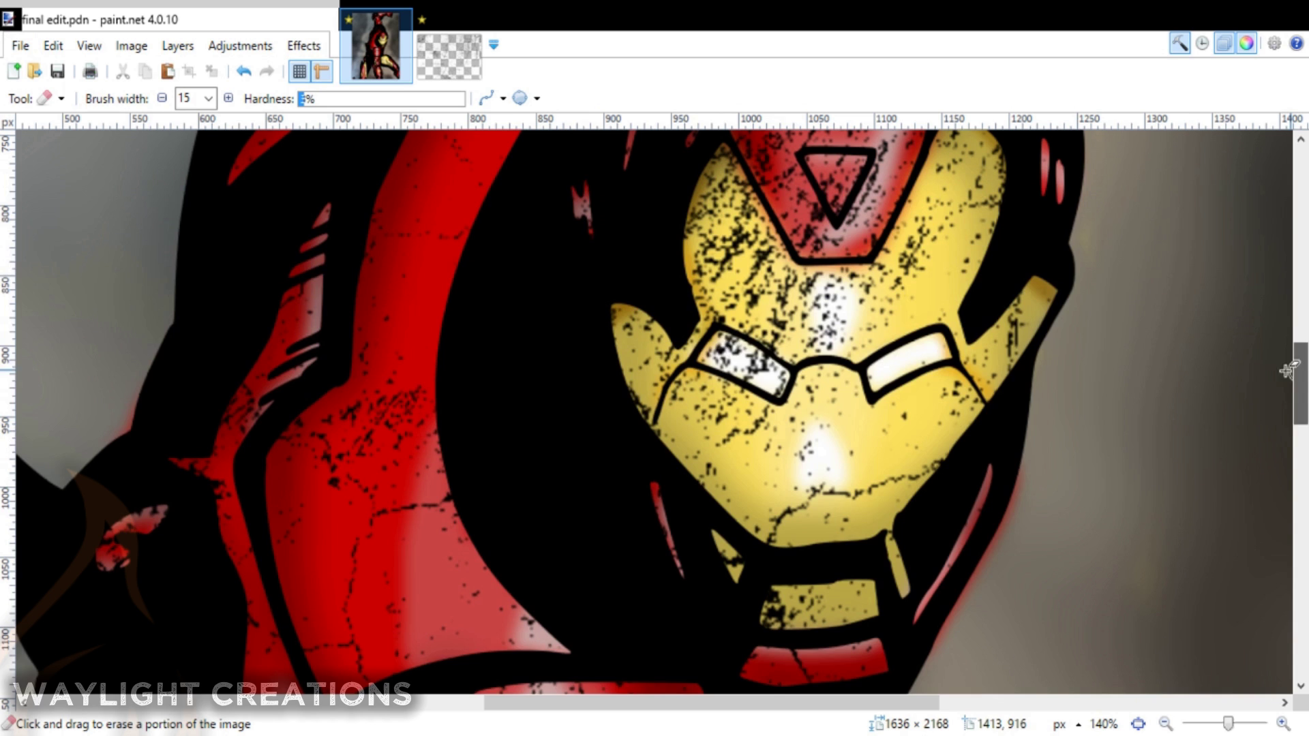Viewport: 1309px width, 736px height.
Task: Open the Effects menu
Action: (303, 46)
